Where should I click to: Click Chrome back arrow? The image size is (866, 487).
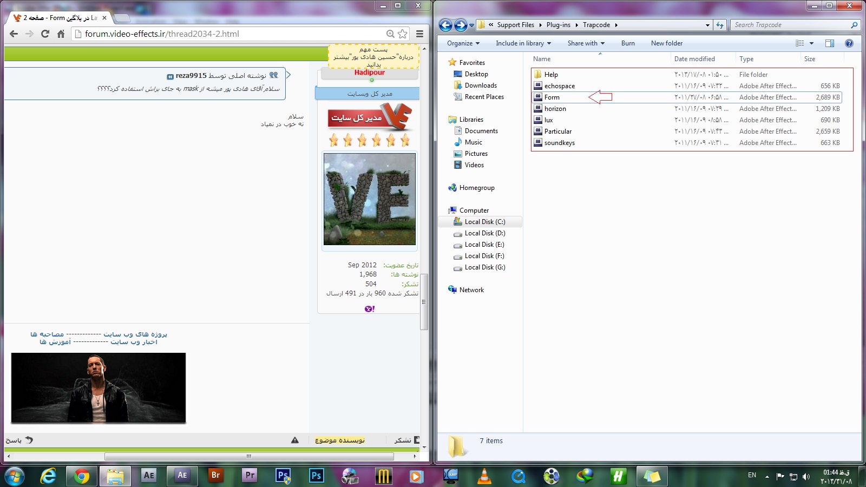click(x=14, y=34)
